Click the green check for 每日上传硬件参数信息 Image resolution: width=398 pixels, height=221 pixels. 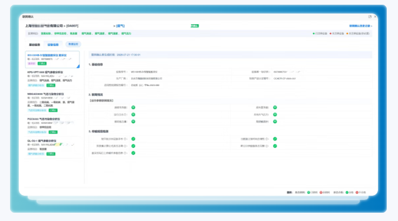[x=133, y=153]
